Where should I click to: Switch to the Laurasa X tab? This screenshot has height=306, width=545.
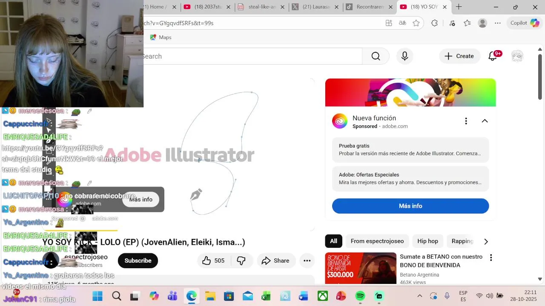316,7
